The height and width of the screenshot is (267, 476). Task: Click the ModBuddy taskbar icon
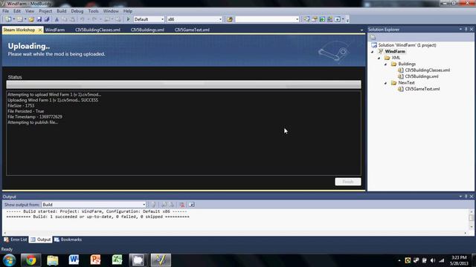(161, 260)
